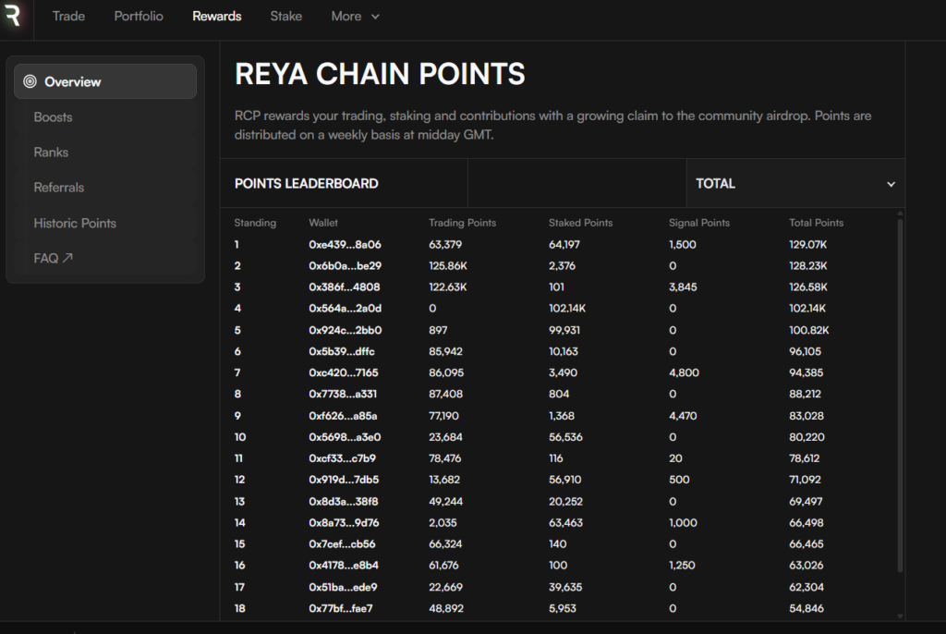Collapse the TOTAL leaderboard dropdown

click(x=891, y=184)
